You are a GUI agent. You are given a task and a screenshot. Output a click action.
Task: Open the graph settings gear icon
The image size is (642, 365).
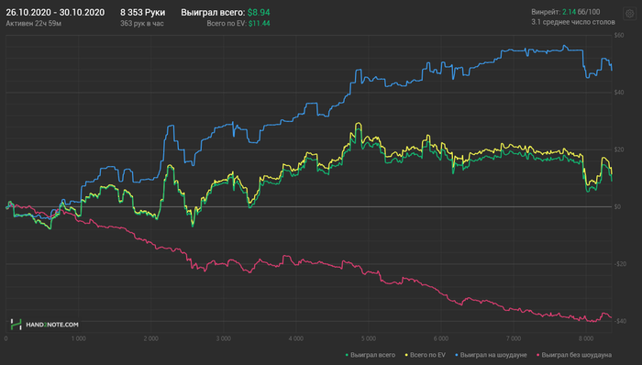click(630, 14)
